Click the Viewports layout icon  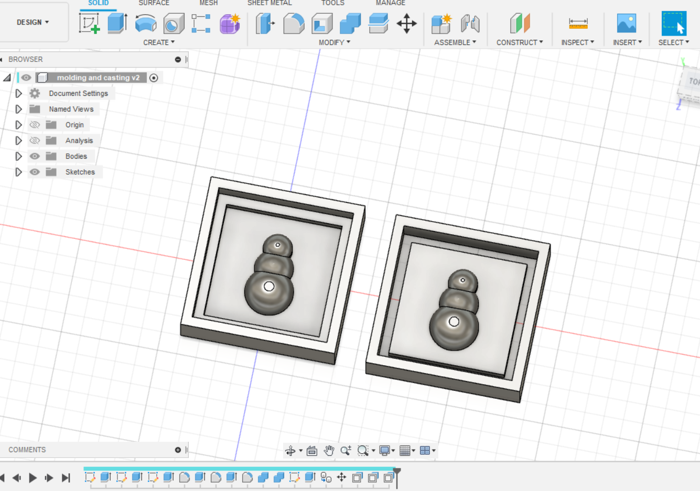[425, 451]
